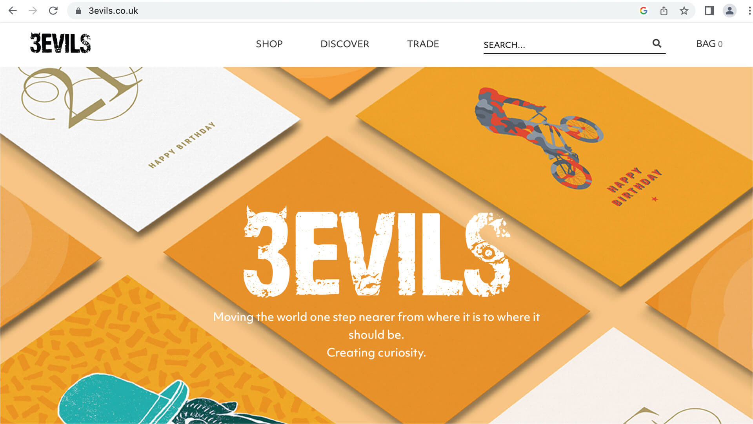Open the user profile avatar
The width and height of the screenshot is (753, 424).
point(729,11)
